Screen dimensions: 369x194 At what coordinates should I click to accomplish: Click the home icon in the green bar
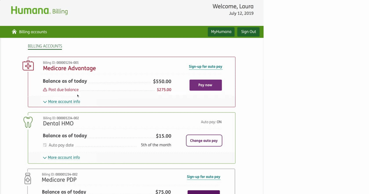[x=14, y=31]
